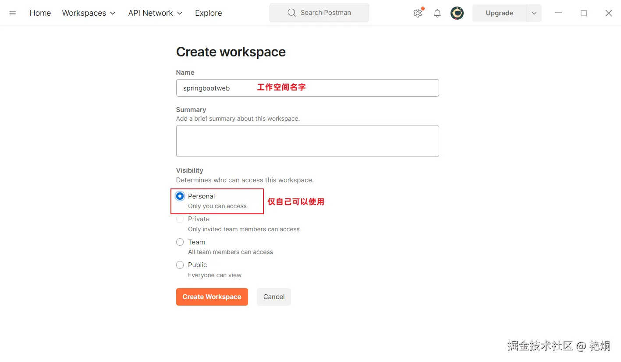Image resolution: width=621 pixels, height=362 pixels.
Task: Click the 'Add a brief summary about this workspace.' text
Action: pyautogui.click(x=238, y=118)
